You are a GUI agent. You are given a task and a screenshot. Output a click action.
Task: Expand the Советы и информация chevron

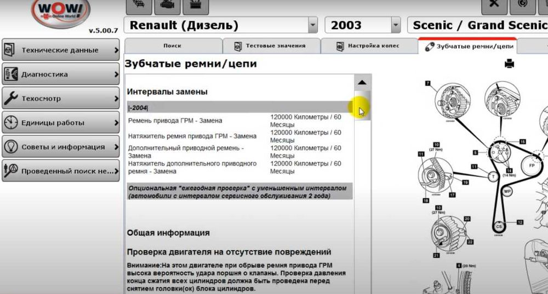click(x=116, y=147)
